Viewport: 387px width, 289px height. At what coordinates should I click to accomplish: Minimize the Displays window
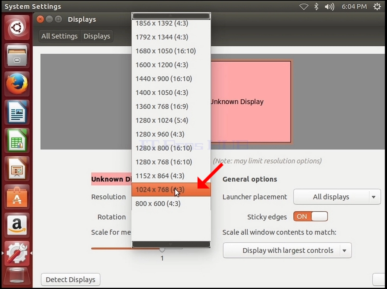click(49, 19)
